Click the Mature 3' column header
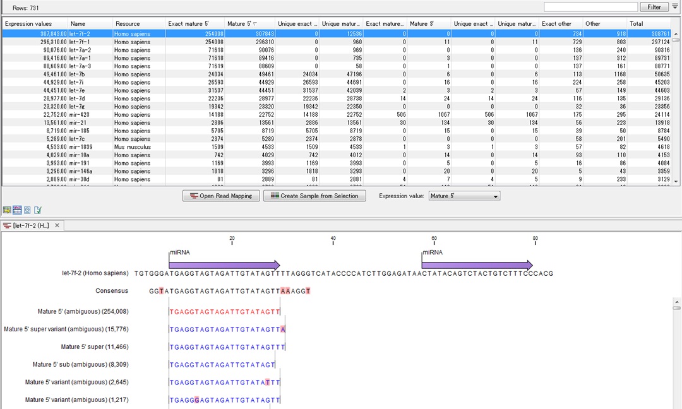The height and width of the screenshot is (409, 682). pos(428,23)
